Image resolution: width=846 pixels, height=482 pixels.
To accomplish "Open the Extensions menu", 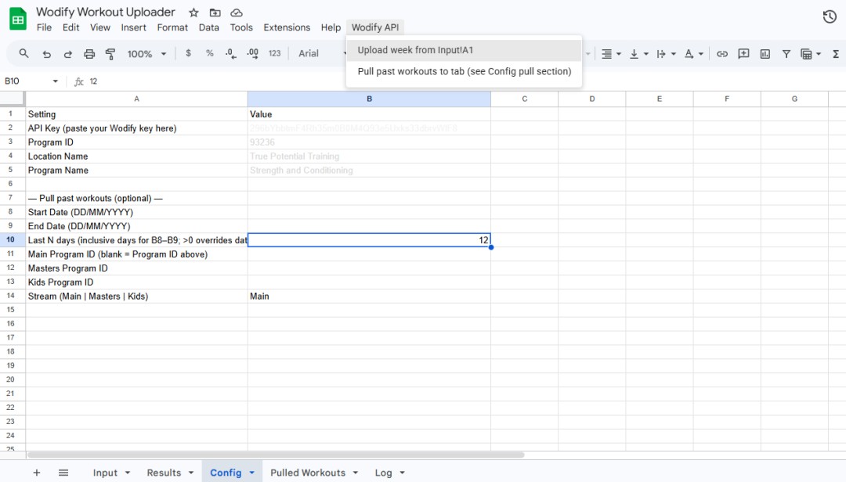I will (x=287, y=27).
